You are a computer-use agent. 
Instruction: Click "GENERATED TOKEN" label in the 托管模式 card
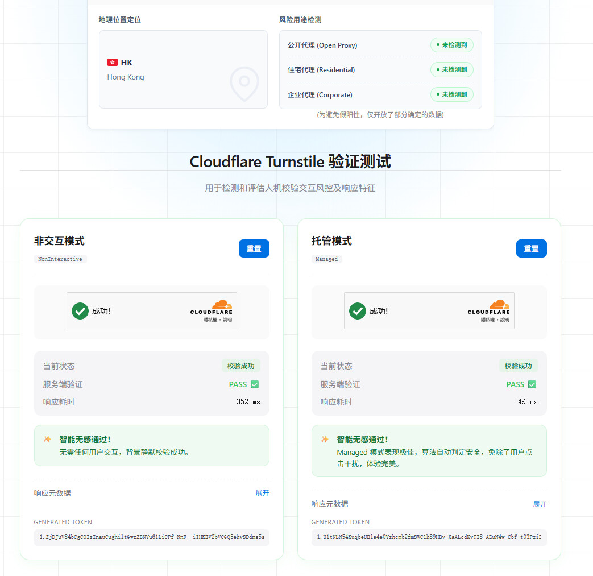(341, 522)
